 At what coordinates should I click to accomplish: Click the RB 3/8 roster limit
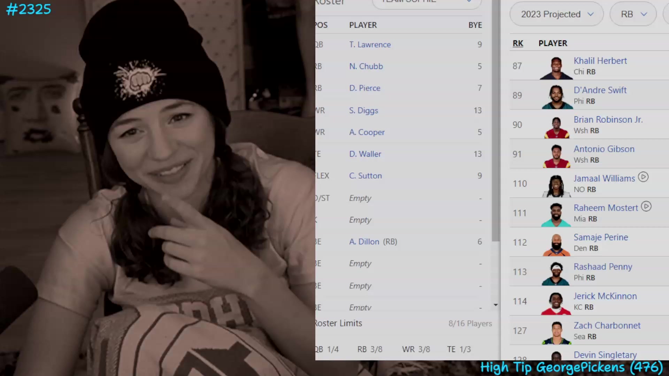[x=370, y=349]
